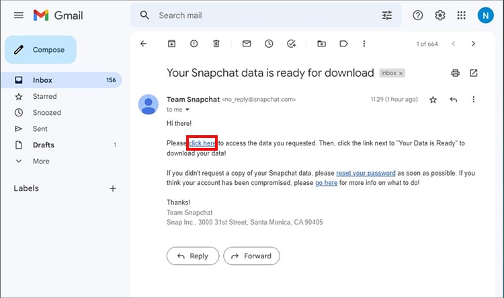Open the main menu hamburger
The width and height of the screenshot is (504, 298).
(x=19, y=15)
